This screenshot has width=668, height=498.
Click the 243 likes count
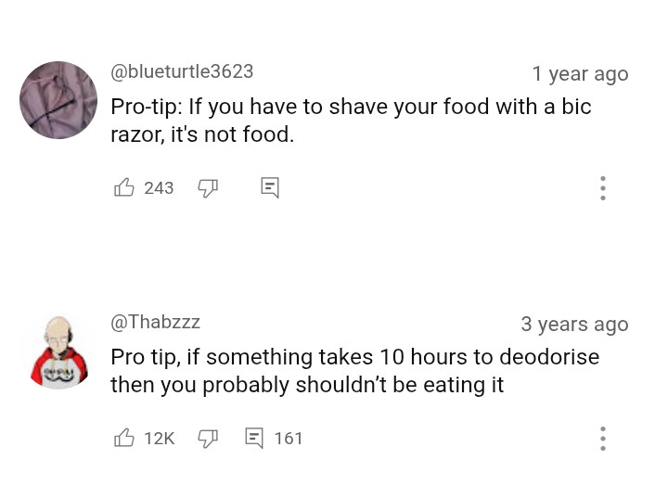click(x=159, y=188)
